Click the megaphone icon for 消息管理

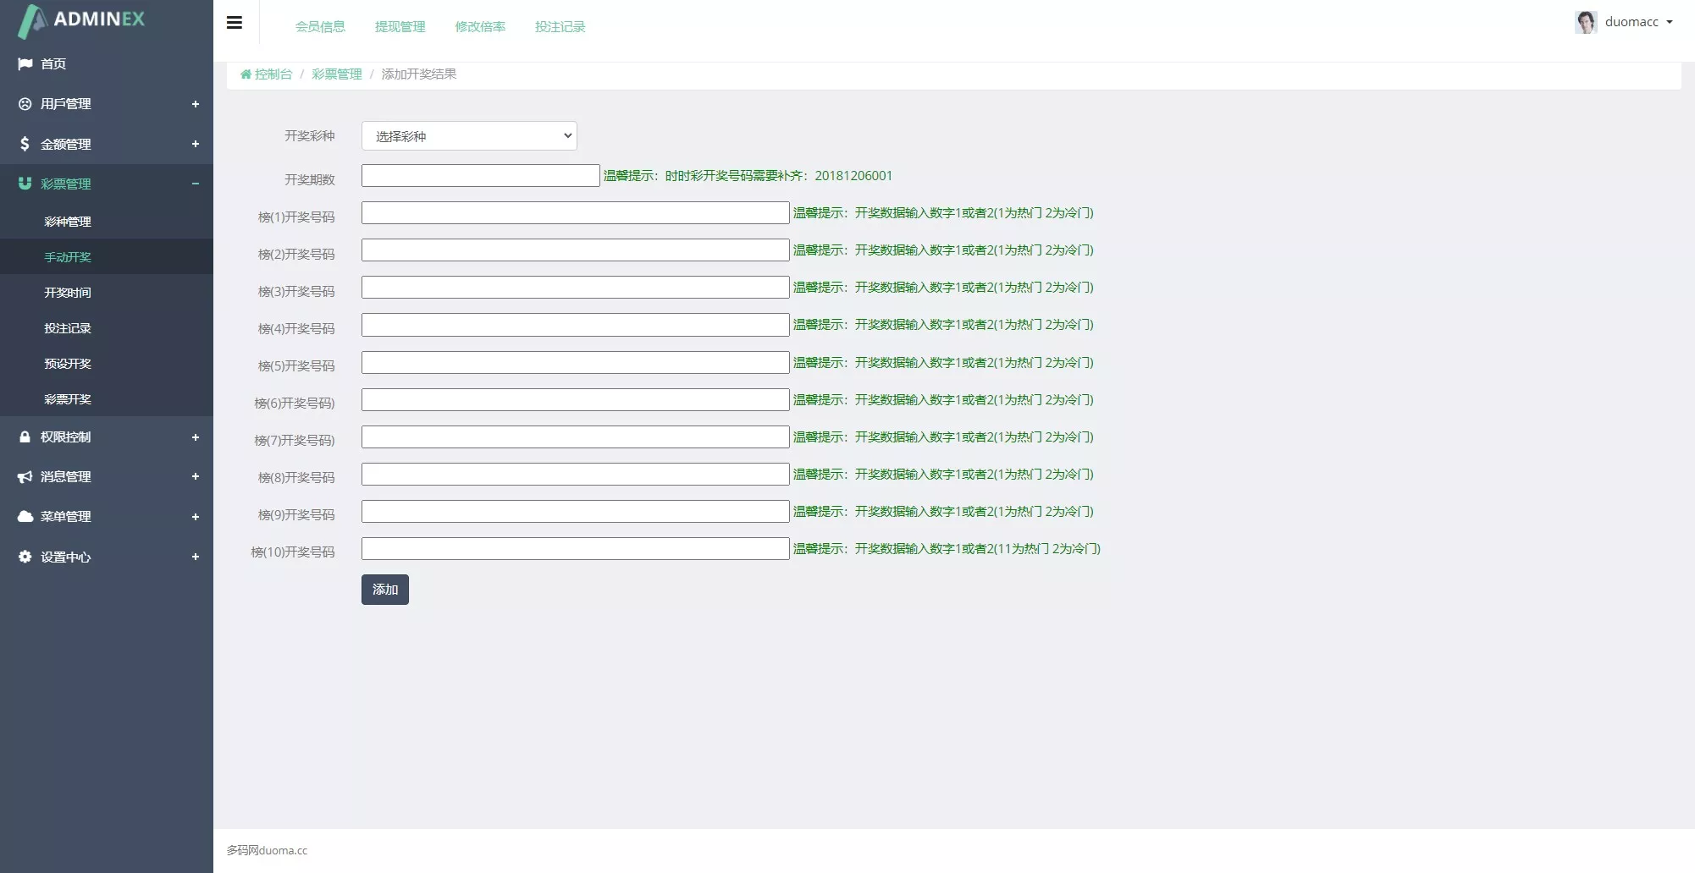[25, 477]
